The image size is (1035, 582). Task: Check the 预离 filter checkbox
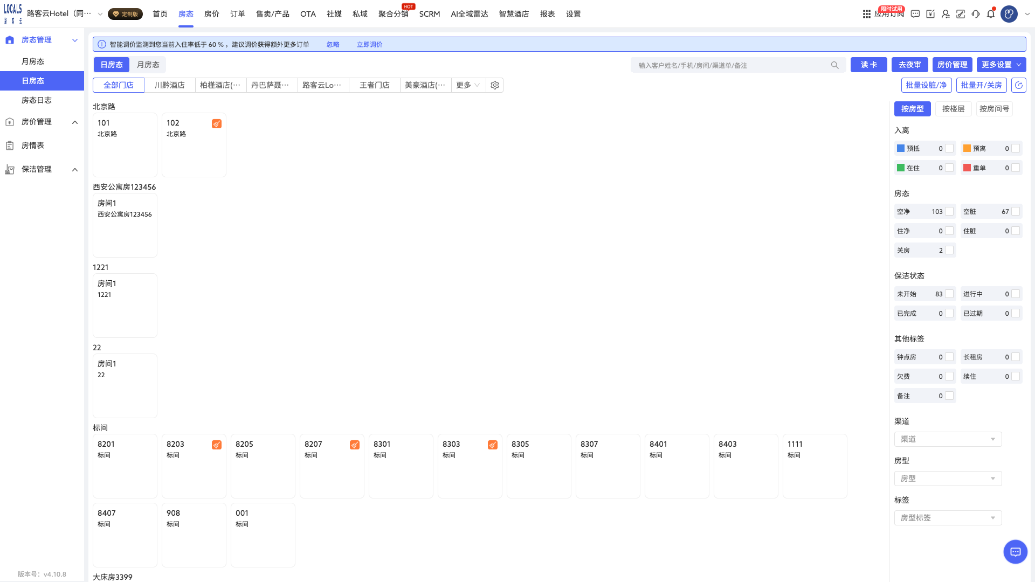(1016, 148)
